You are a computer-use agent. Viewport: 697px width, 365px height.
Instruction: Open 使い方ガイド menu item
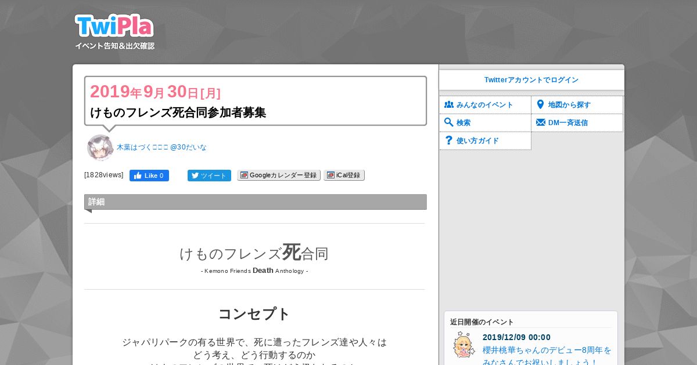(485, 141)
